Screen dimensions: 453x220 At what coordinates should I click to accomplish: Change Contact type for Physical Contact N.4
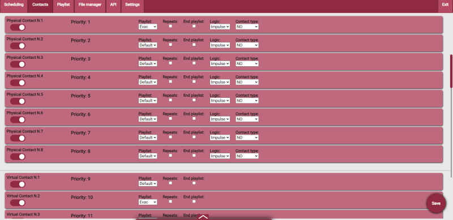(247, 82)
